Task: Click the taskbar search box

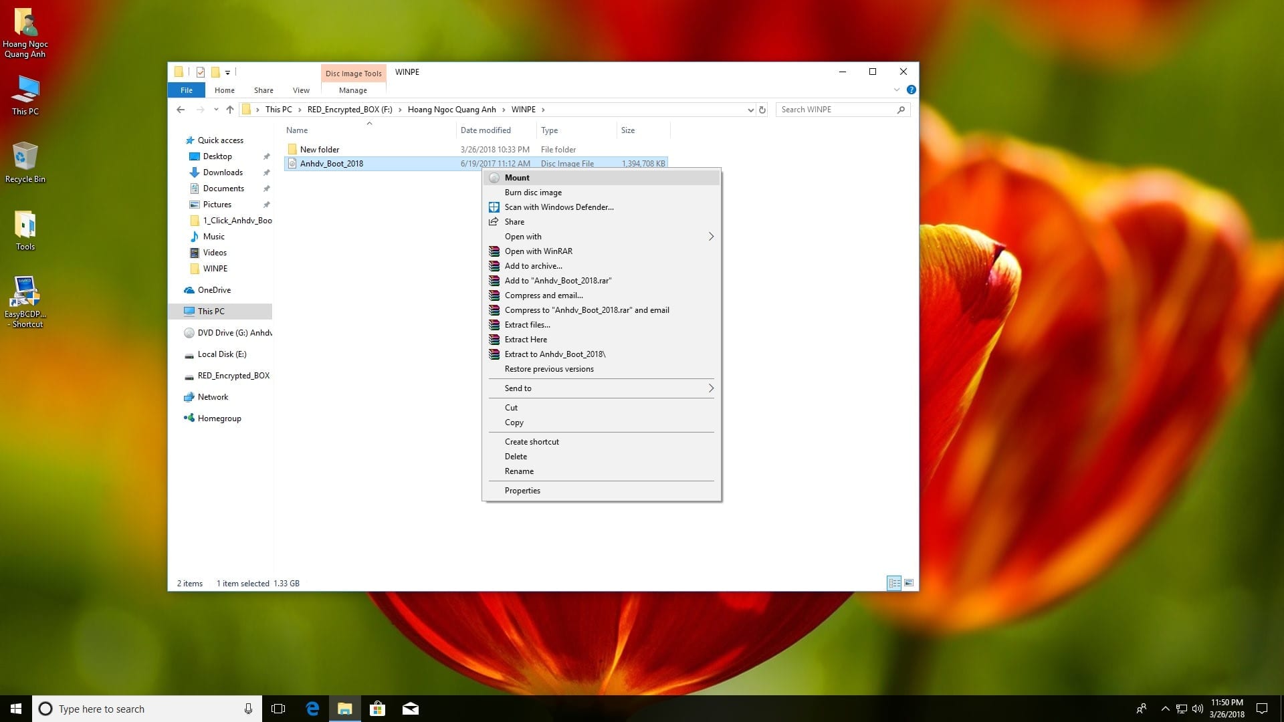Action: 146,709
